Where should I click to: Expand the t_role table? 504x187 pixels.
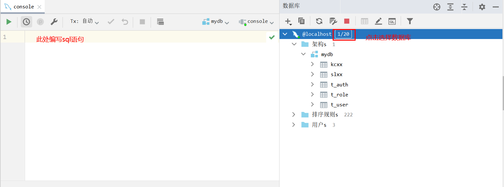coord(312,94)
